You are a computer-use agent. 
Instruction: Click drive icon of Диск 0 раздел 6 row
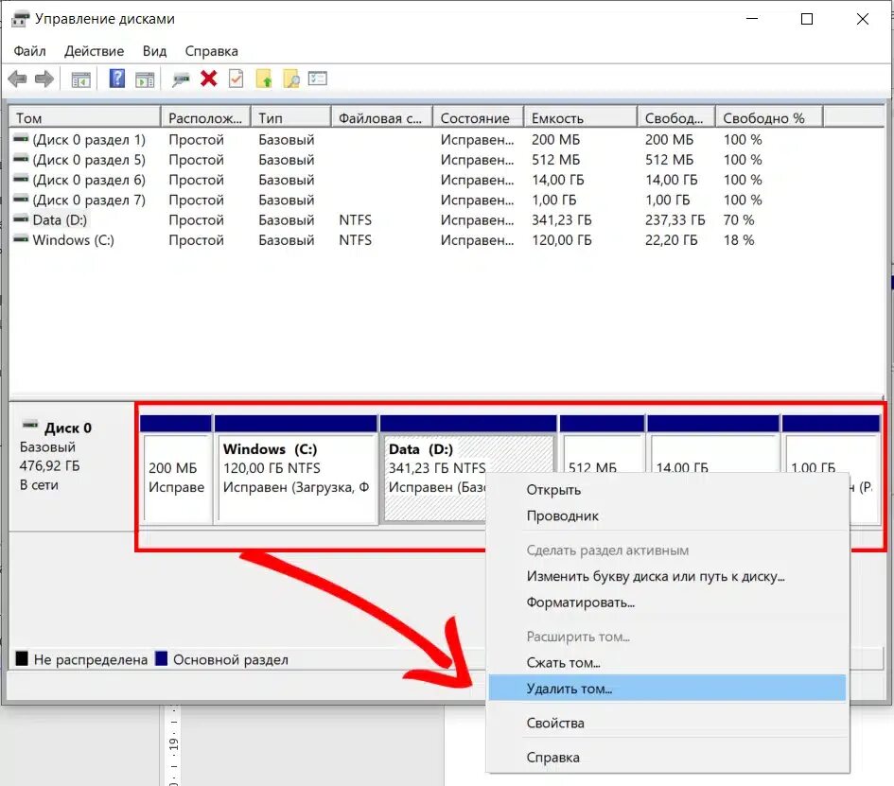point(21,179)
